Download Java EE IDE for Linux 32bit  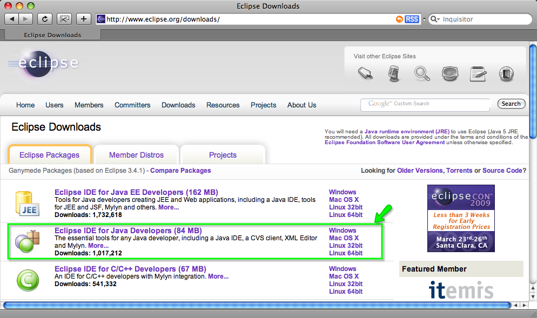(x=346, y=207)
